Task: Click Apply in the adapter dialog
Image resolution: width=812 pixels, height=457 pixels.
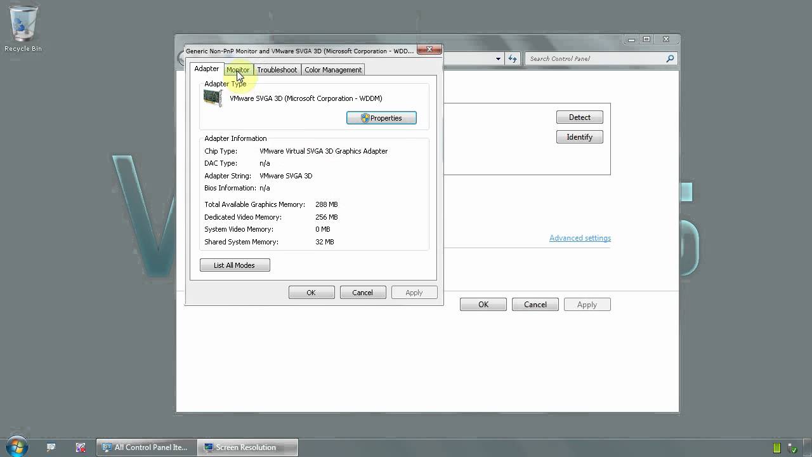Action: (x=414, y=293)
